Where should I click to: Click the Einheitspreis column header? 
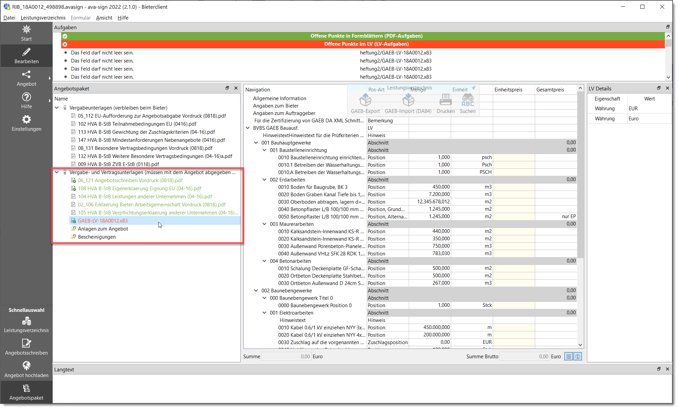tap(513, 90)
